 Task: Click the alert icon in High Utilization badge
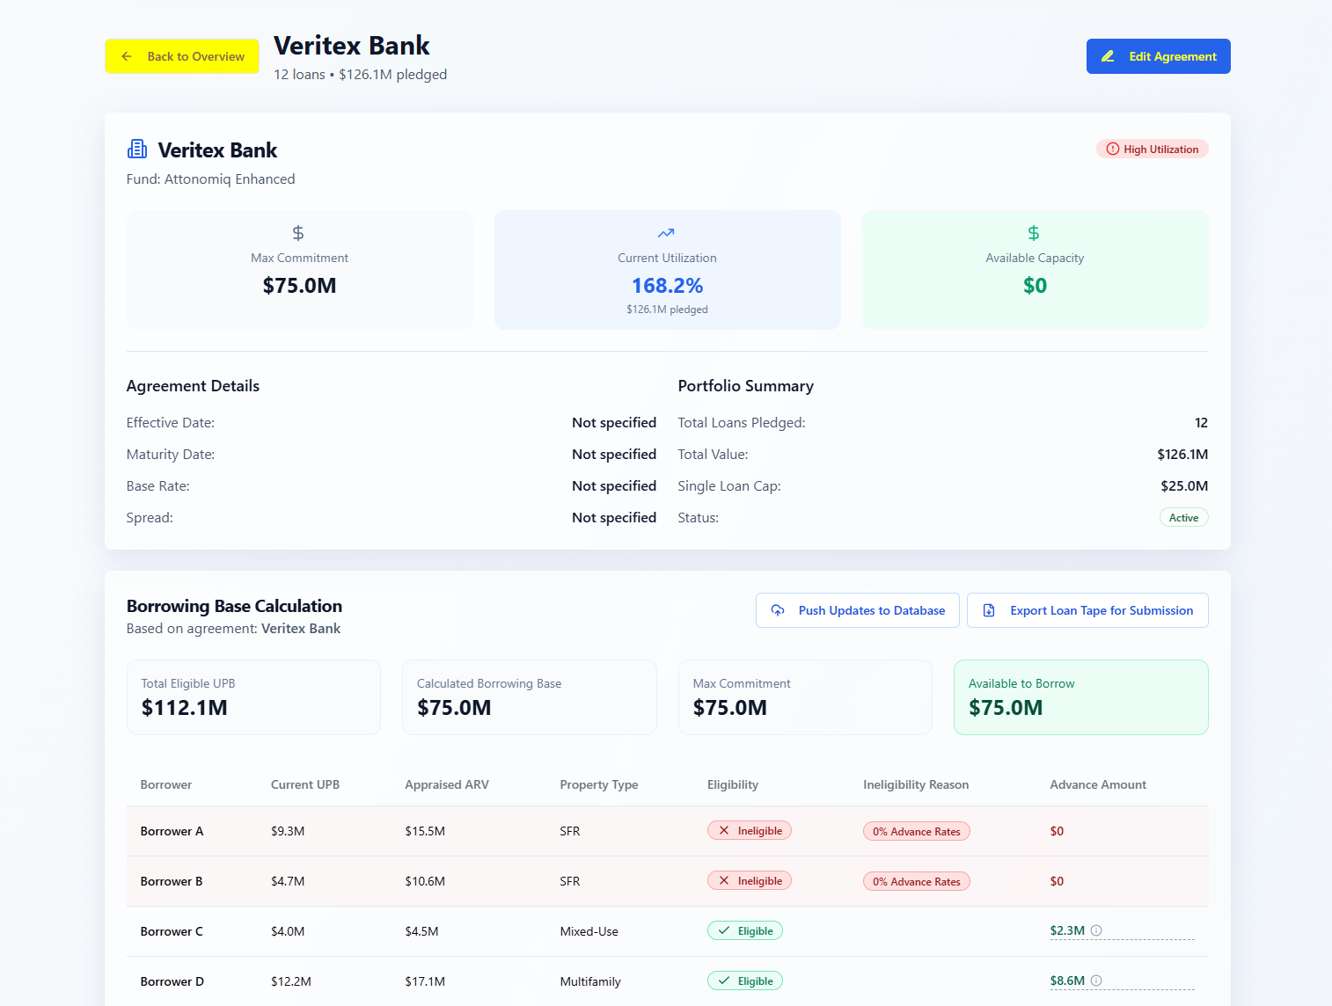tap(1112, 149)
